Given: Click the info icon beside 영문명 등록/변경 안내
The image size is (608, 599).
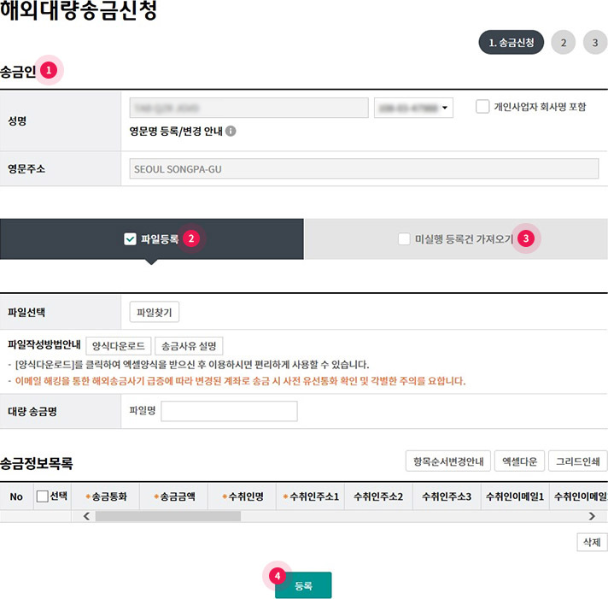Looking at the screenshot, I should point(231,132).
